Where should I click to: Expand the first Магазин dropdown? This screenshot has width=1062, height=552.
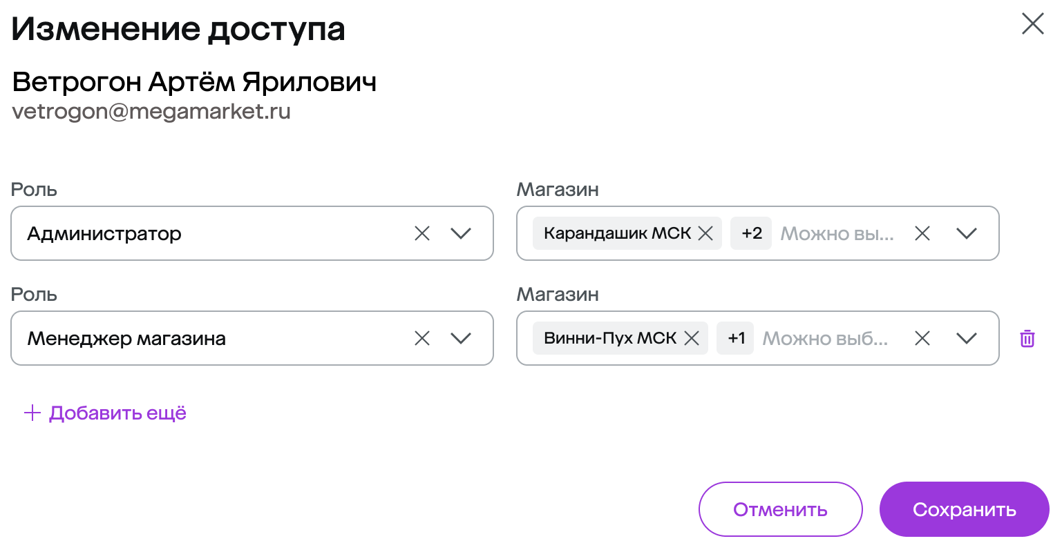click(x=966, y=234)
